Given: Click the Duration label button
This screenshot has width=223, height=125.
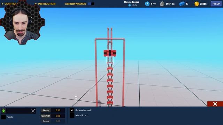Looking at the screenshot, I should [x=46, y=116].
